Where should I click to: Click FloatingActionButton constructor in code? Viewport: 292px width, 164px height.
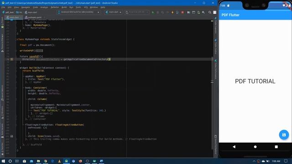[69, 125]
